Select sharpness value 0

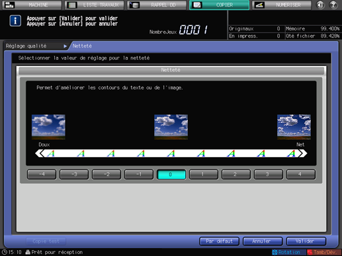(x=171, y=174)
